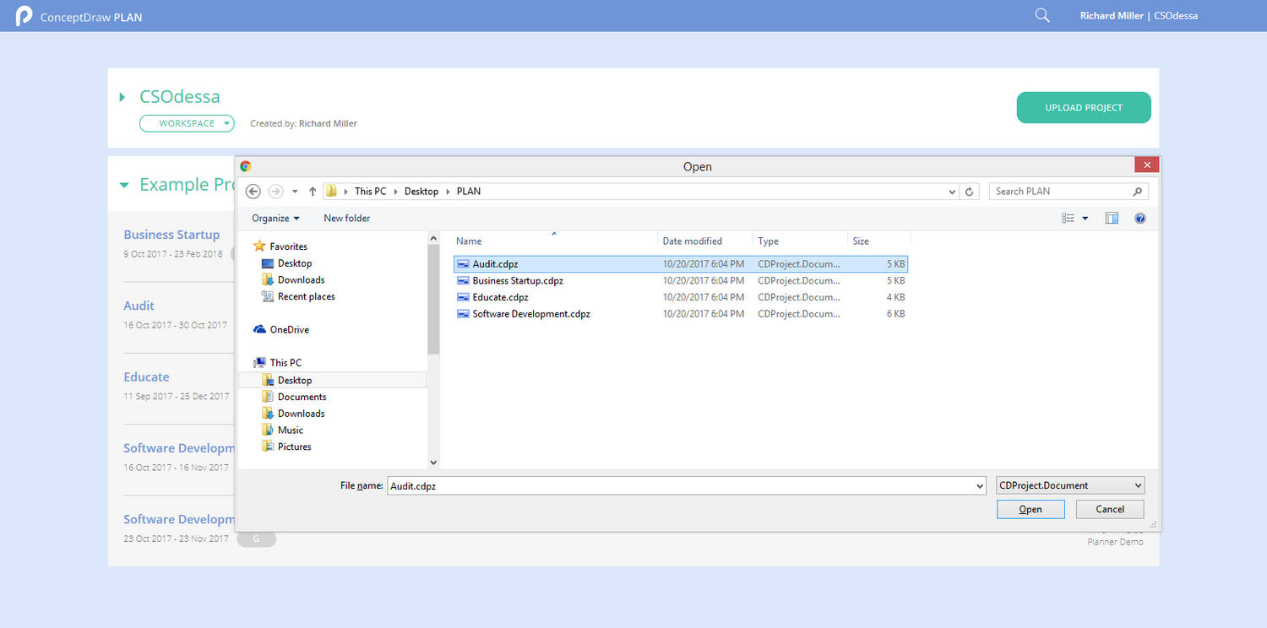This screenshot has height=628, width=1267.
Task: Click the navigation pane scrollbar down arrow
Action: pos(433,463)
